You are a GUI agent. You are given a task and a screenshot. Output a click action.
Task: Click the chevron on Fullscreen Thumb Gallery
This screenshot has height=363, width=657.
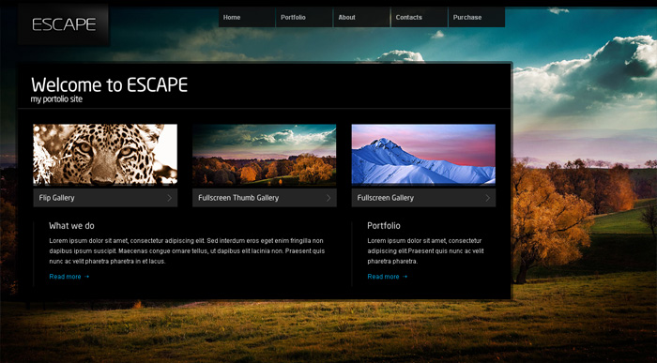click(x=328, y=198)
